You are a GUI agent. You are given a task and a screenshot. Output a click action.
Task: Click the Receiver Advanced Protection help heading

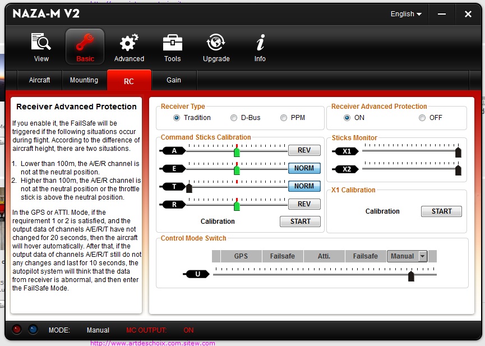pyautogui.click(x=76, y=107)
